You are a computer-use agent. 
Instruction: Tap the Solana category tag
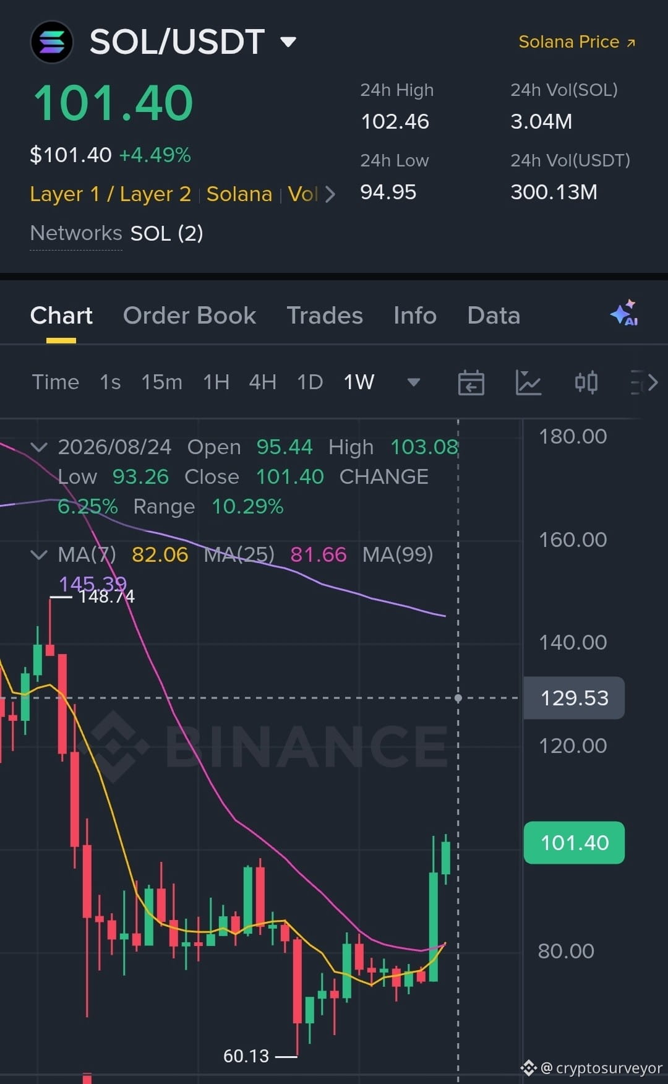pos(239,194)
